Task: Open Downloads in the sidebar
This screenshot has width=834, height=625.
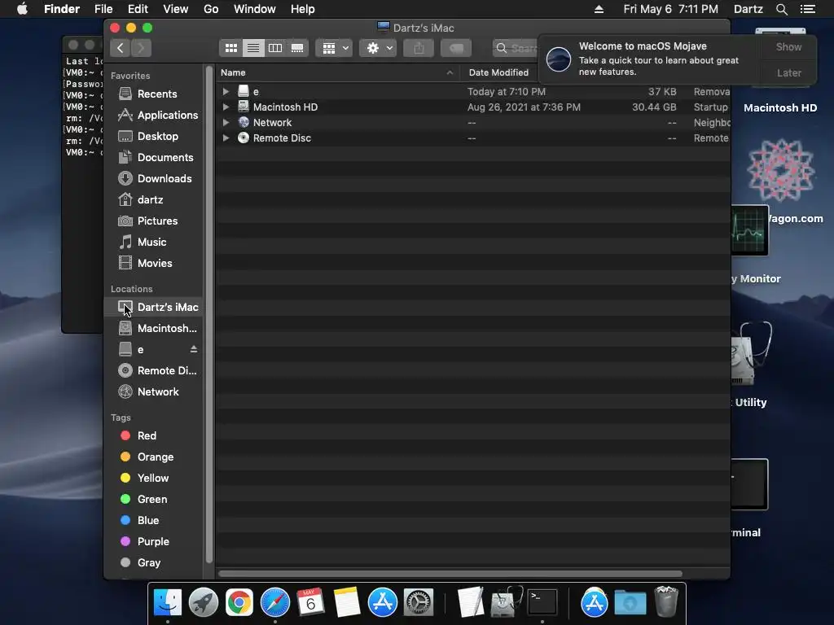Action: 154,178
